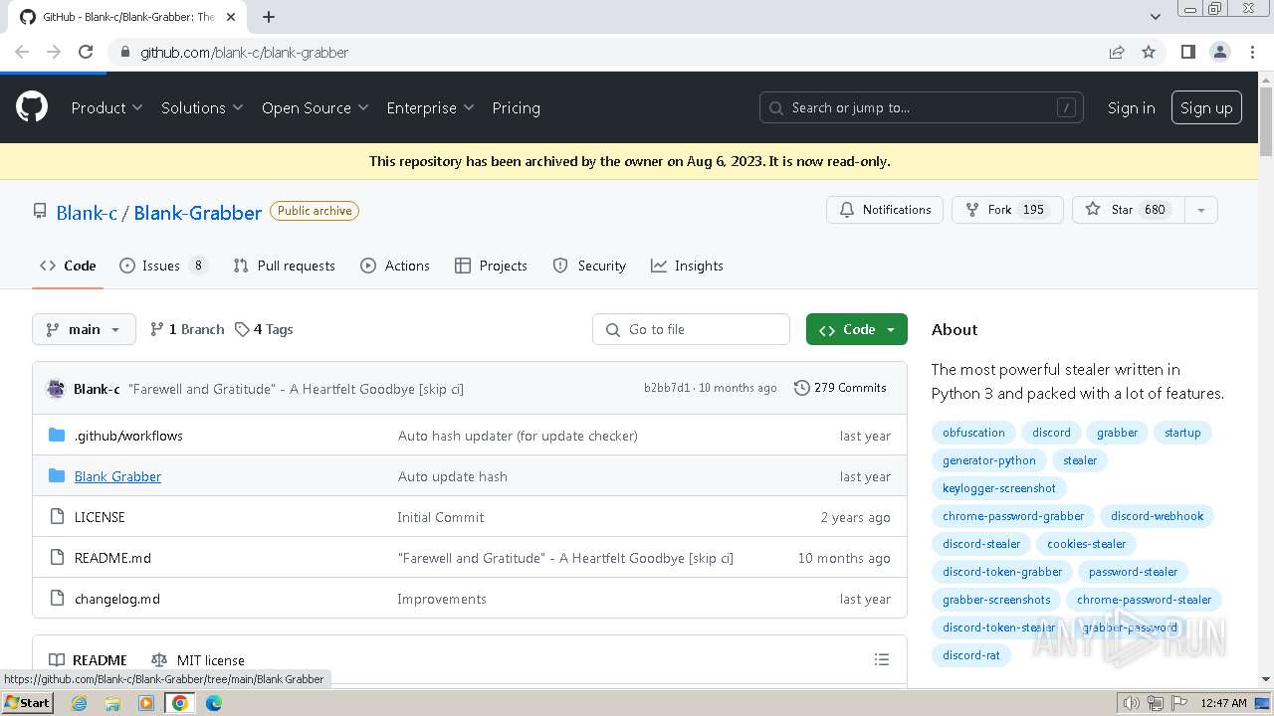
Task: Open Chrome three-dot menu
Action: 1252,52
